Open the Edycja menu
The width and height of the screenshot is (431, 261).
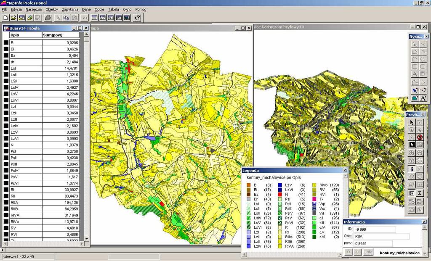coord(16,9)
